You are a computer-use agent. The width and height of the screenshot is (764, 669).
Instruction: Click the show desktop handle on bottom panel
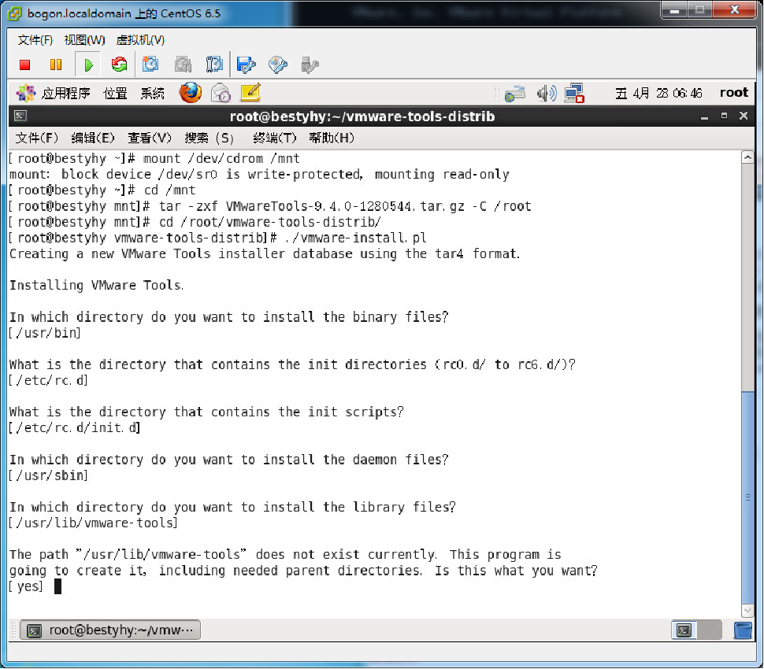tap(14, 630)
